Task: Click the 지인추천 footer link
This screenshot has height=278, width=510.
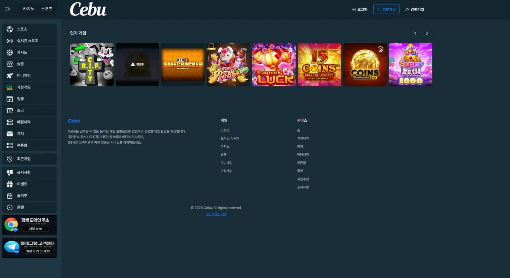Action: click(303, 179)
